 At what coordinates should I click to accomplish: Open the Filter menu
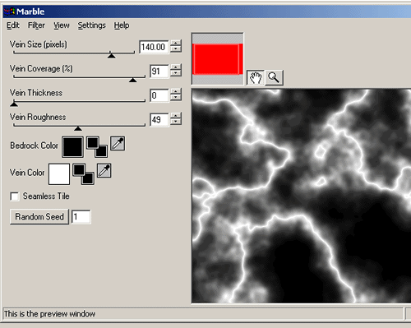click(36, 25)
